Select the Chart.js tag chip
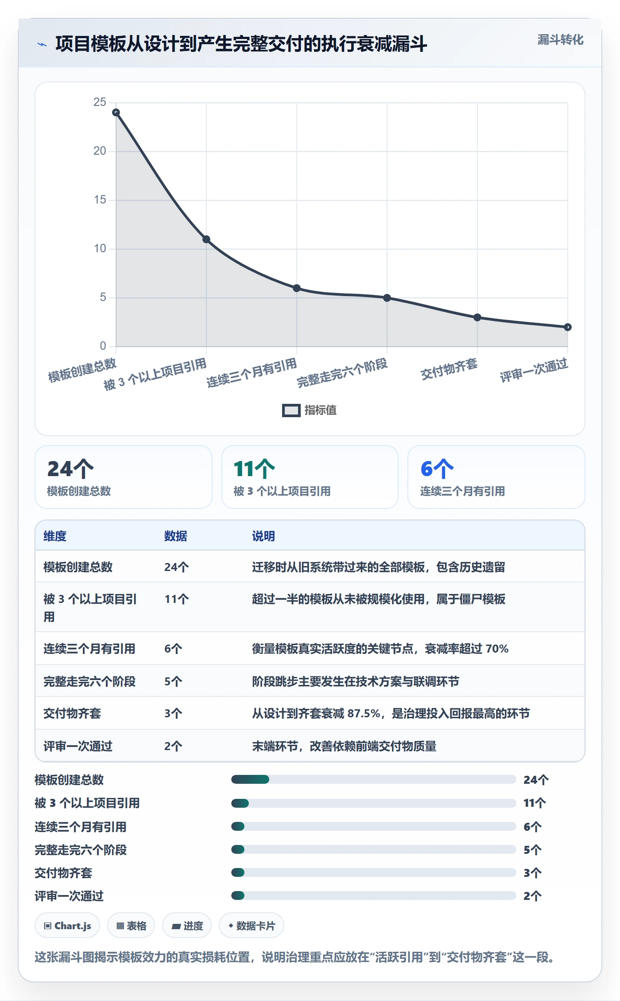The image size is (620, 1001). (x=67, y=926)
